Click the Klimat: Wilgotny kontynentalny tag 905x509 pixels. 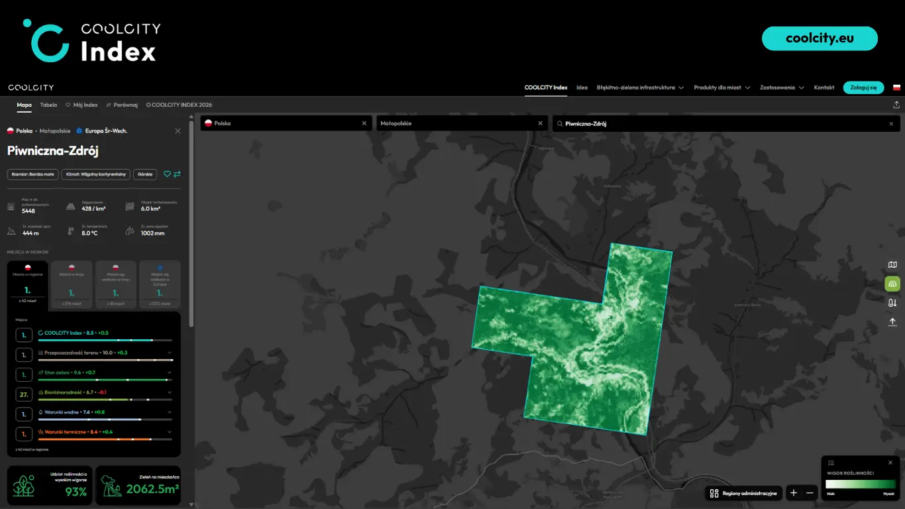[x=95, y=174]
